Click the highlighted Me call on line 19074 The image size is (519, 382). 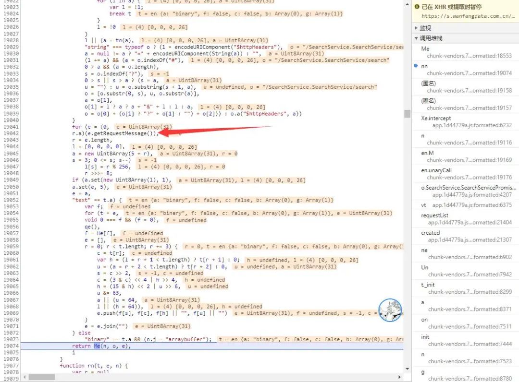point(98,346)
